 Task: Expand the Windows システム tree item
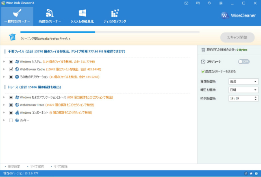point(4,62)
